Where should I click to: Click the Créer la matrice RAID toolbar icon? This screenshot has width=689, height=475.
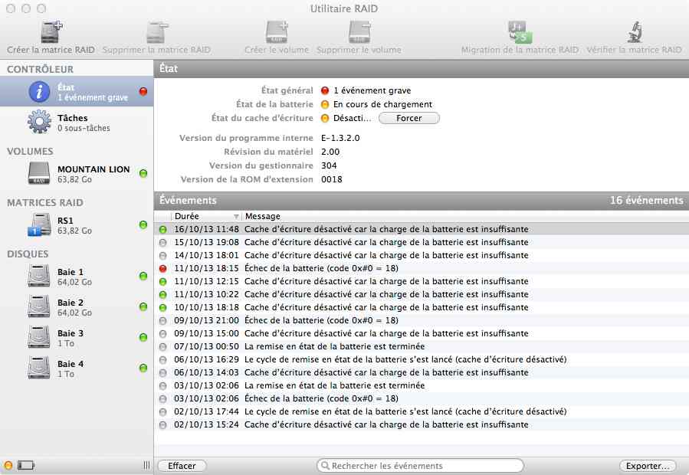51,31
